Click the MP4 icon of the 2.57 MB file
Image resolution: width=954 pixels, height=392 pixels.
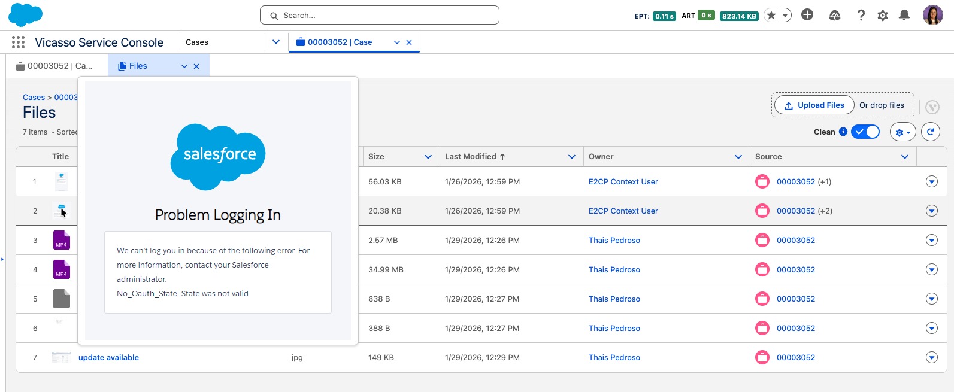[x=62, y=240]
